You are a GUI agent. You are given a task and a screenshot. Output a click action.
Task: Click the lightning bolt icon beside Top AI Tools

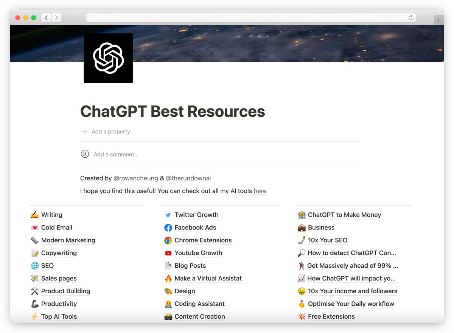coord(34,316)
